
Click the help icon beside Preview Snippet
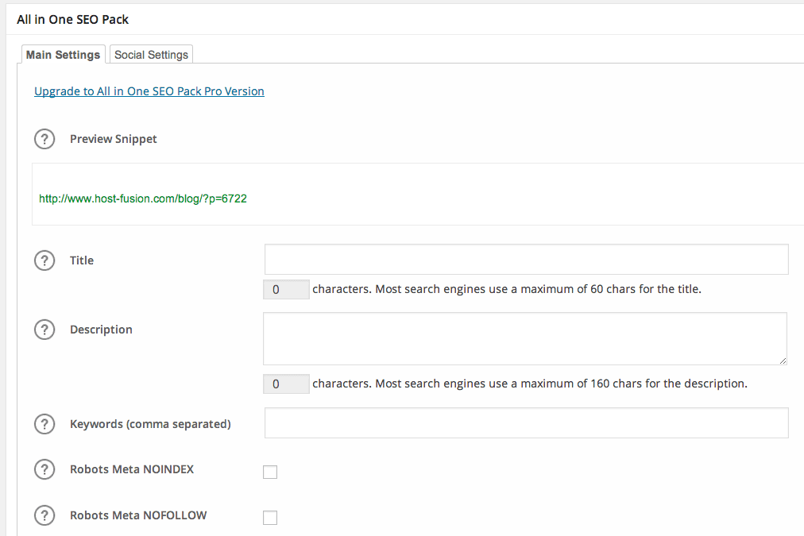pyautogui.click(x=44, y=139)
